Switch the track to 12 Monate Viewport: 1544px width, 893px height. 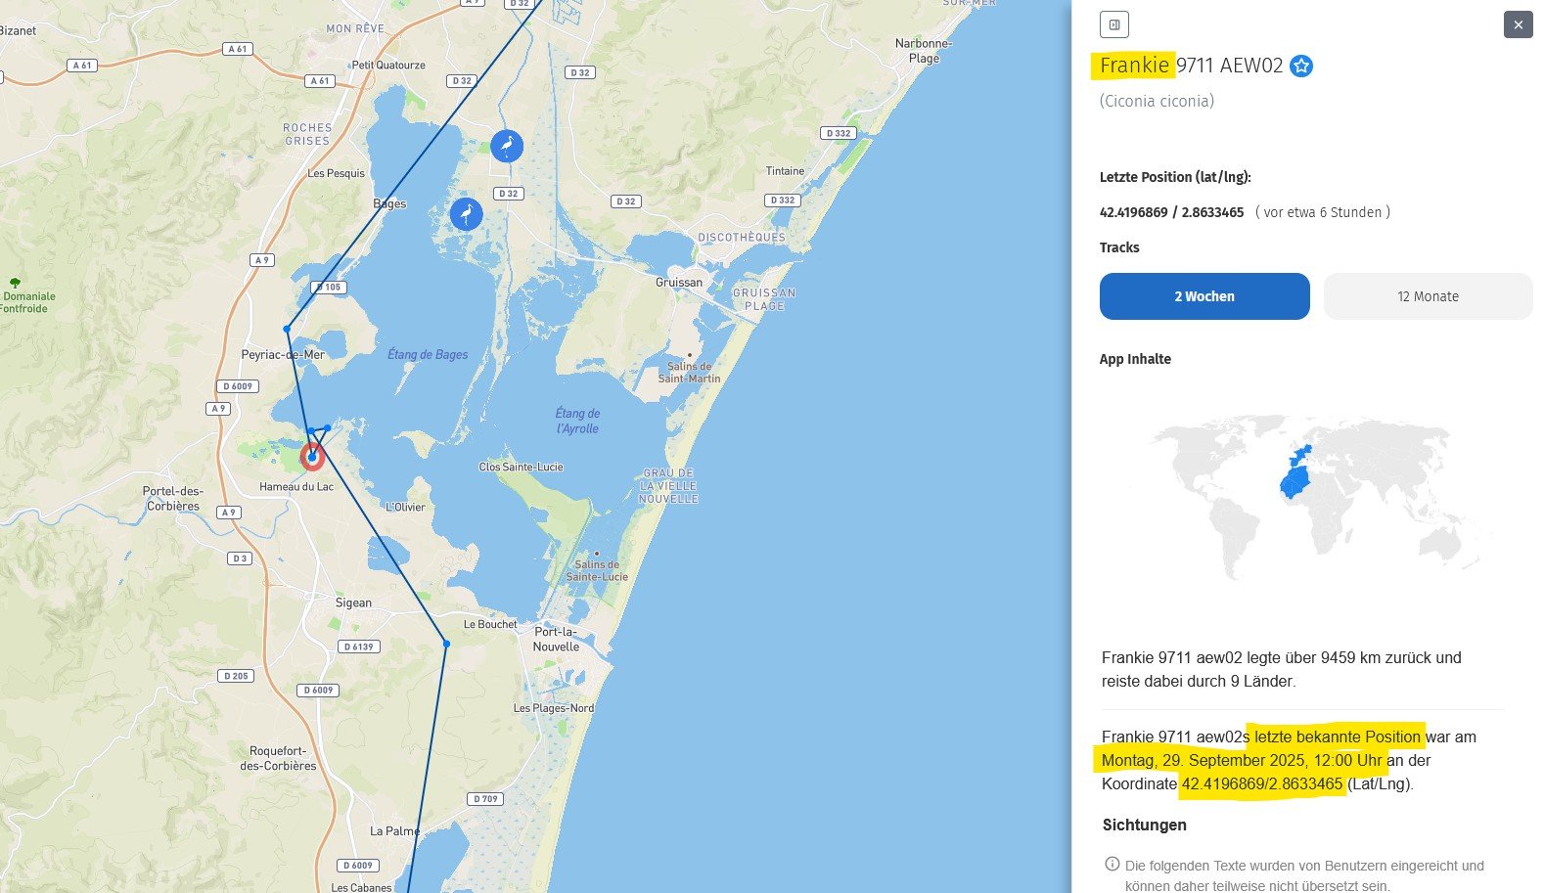coord(1427,296)
